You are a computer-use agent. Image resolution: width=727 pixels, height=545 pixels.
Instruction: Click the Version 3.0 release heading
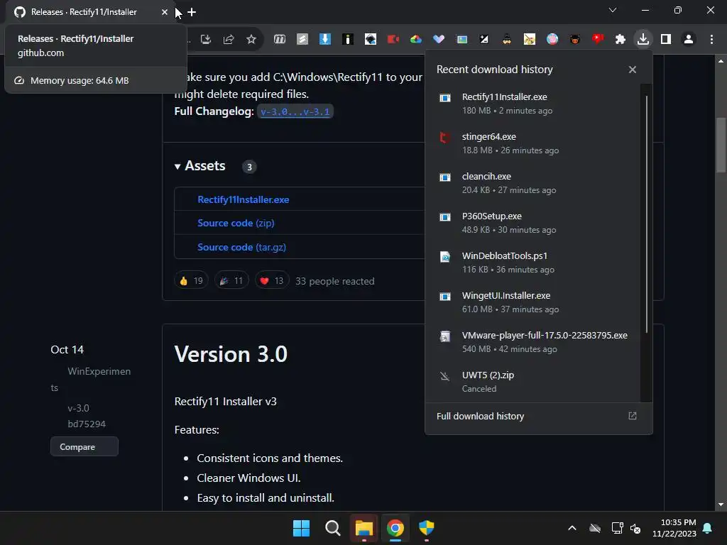(231, 355)
